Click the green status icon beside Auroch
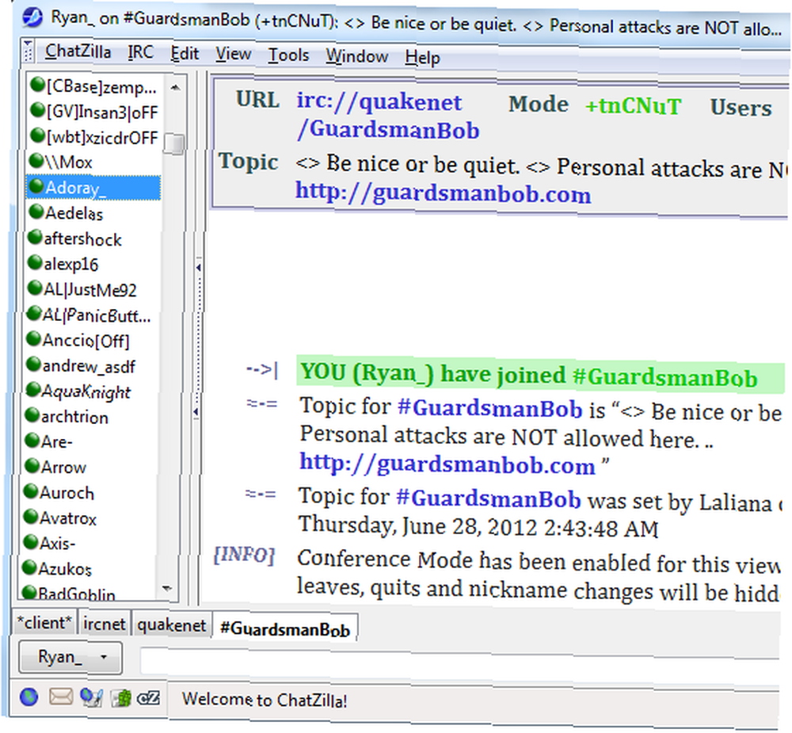 pyautogui.click(x=32, y=491)
